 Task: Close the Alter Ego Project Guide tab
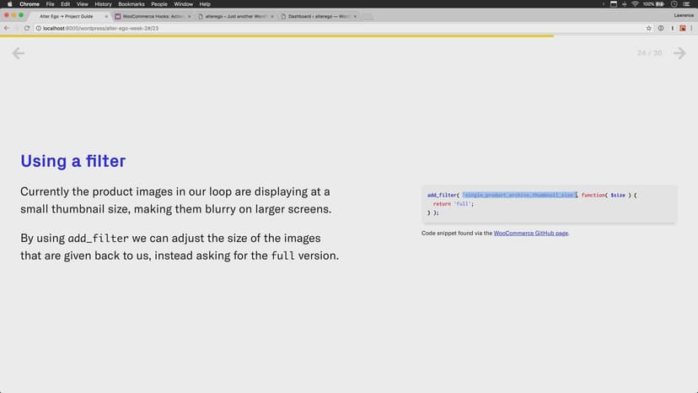[x=107, y=16]
